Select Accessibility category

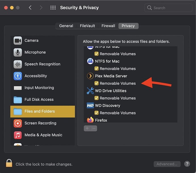(x=43, y=76)
